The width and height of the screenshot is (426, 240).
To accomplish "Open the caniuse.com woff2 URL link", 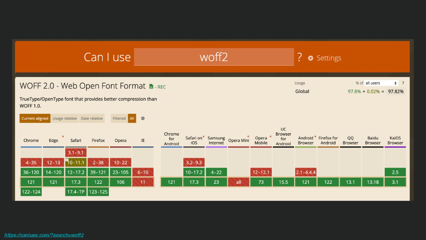I will (x=44, y=235).
